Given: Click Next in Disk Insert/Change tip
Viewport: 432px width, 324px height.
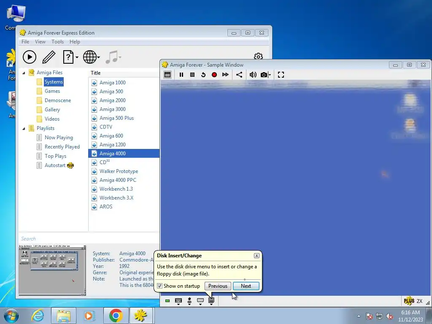Looking at the screenshot, I should tap(246, 286).
